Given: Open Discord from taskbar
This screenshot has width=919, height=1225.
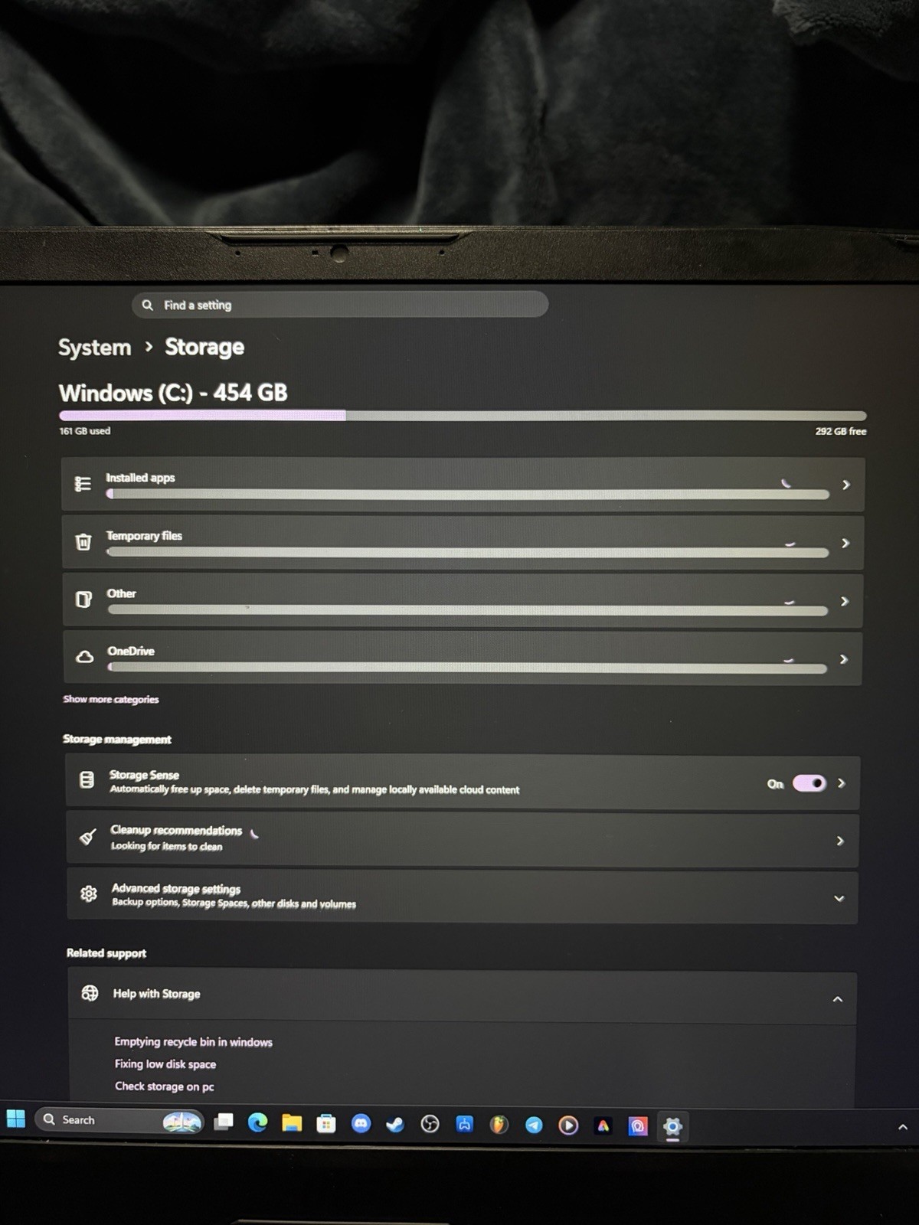Looking at the screenshot, I should click(x=361, y=1124).
